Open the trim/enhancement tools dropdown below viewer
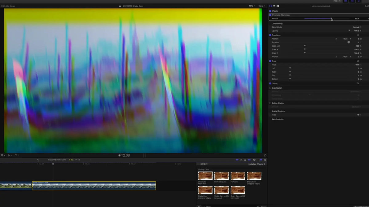 coord(10,155)
